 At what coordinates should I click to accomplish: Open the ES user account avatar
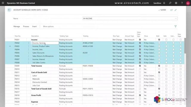188,3
